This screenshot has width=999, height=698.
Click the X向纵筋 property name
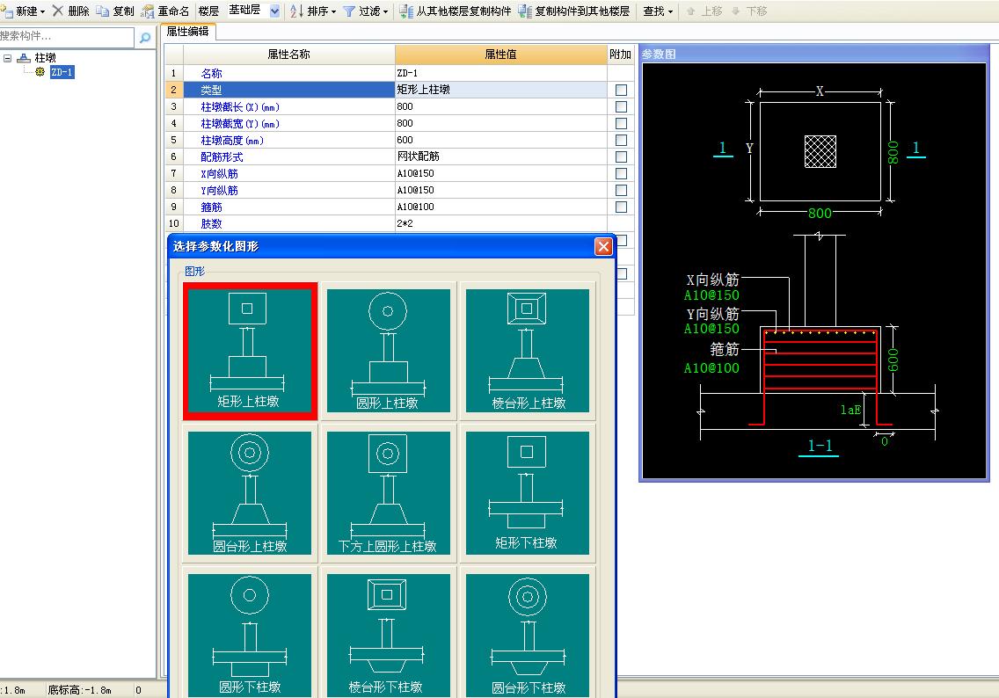[x=219, y=173]
